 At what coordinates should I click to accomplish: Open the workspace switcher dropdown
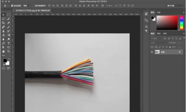click(175, 6)
